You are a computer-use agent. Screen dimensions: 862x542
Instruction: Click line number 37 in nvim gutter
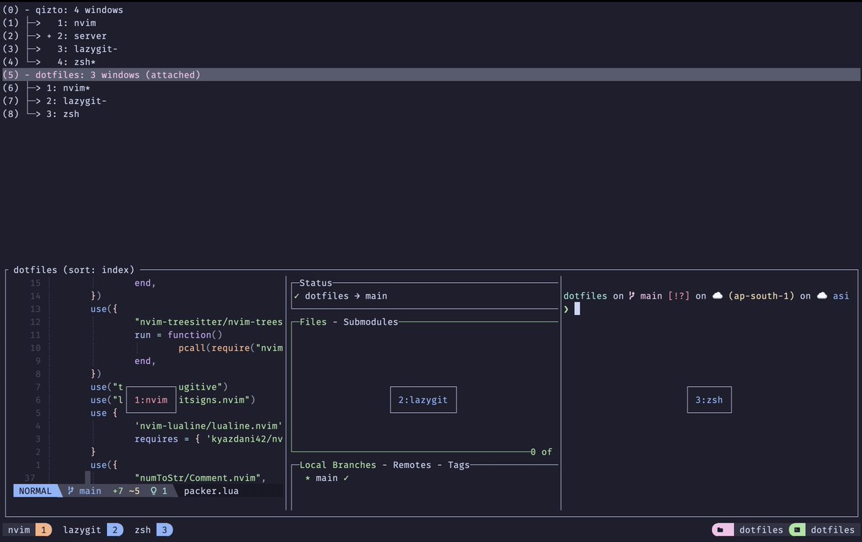(x=30, y=478)
